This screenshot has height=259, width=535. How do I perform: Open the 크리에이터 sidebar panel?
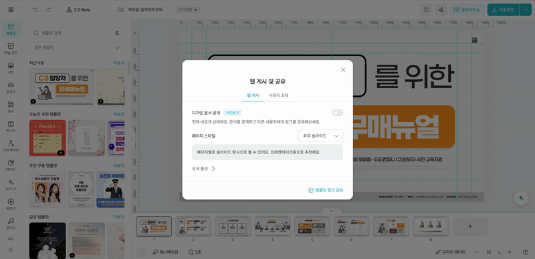coord(11,146)
